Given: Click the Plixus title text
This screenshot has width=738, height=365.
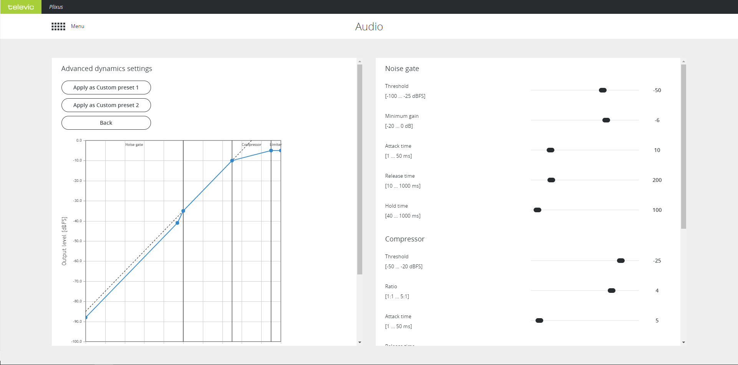Looking at the screenshot, I should click(56, 7).
